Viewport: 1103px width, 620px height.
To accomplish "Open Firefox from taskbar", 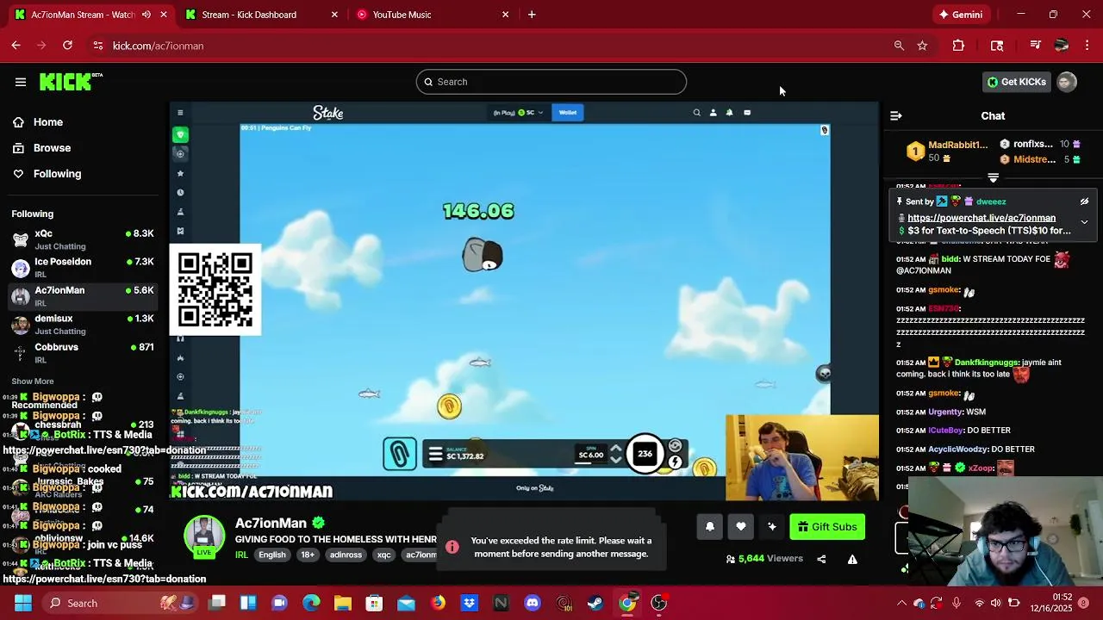I will [x=438, y=603].
